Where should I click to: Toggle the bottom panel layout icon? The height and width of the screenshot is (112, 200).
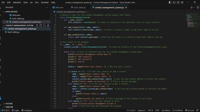point(174,2)
